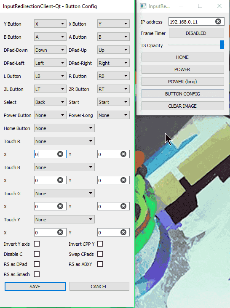This screenshot has width=230, height=308.
Task: Click the HOME button in main window
Action: tap(183, 57)
